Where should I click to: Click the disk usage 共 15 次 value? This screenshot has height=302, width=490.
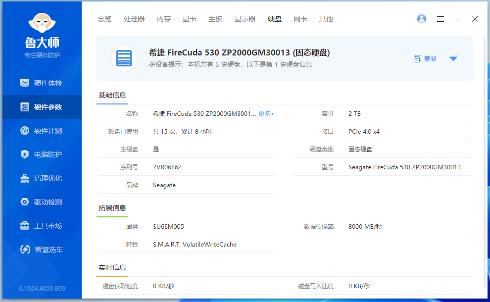tap(183, 132)
